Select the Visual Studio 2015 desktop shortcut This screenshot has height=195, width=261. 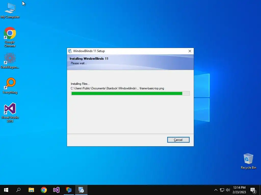click(10, 112)
